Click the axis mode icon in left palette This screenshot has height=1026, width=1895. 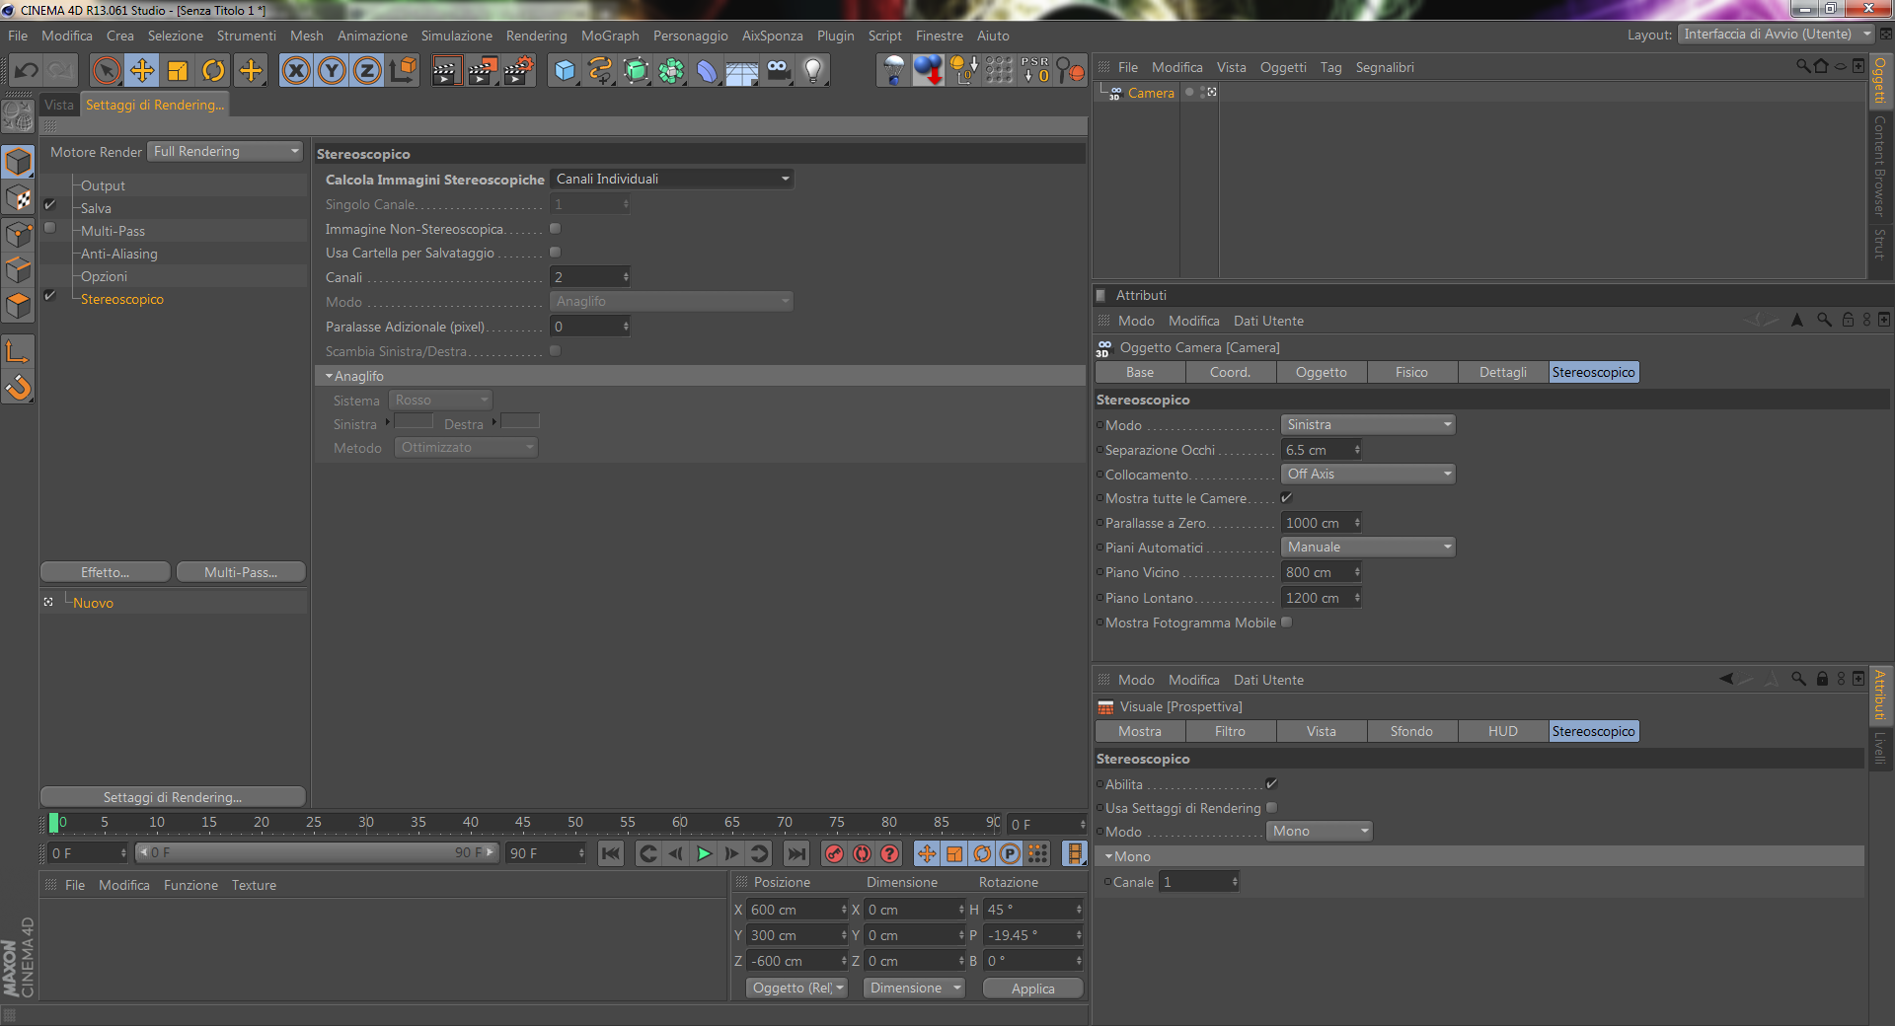click(19, 350)
